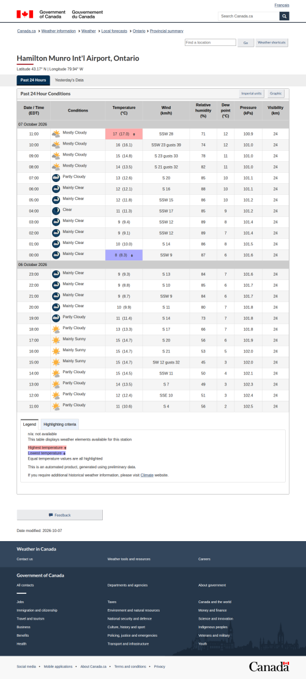Open All contacts footer link
The height and width of the screenshot is (679, 306).
25,585
